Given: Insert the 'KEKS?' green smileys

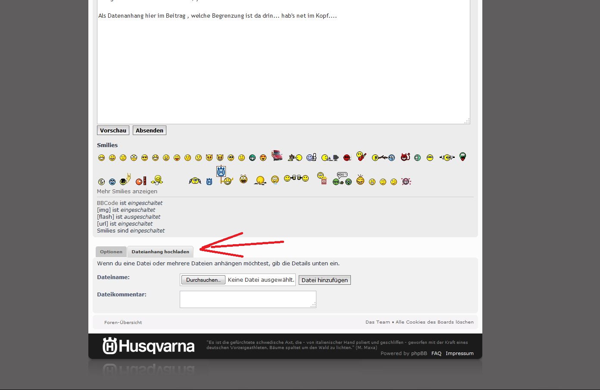Looking at the screenshot, I should tap(342, 179).
